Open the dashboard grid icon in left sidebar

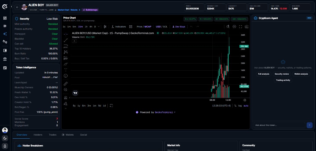5,18
